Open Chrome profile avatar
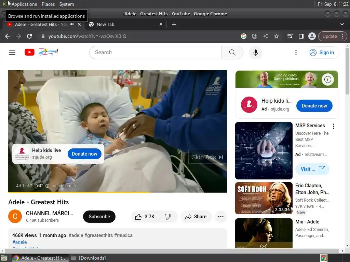The height and width of the screenshot is (262, 350). pyautogui.click(x=312, y=36)
